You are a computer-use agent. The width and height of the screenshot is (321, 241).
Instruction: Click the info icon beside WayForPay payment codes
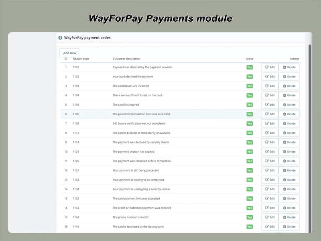(60, 38)
